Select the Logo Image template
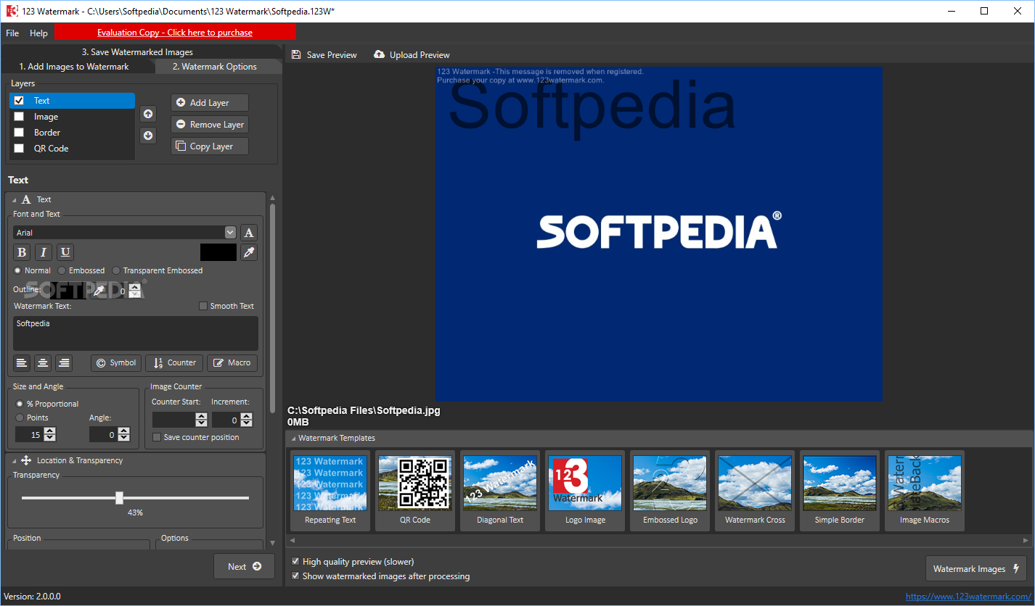This screenshot has width=1035, height=606. point(585,491)
